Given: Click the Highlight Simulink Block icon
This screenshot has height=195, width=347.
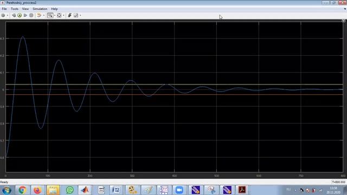Looking at the screenshot, I should click(39, 15).
